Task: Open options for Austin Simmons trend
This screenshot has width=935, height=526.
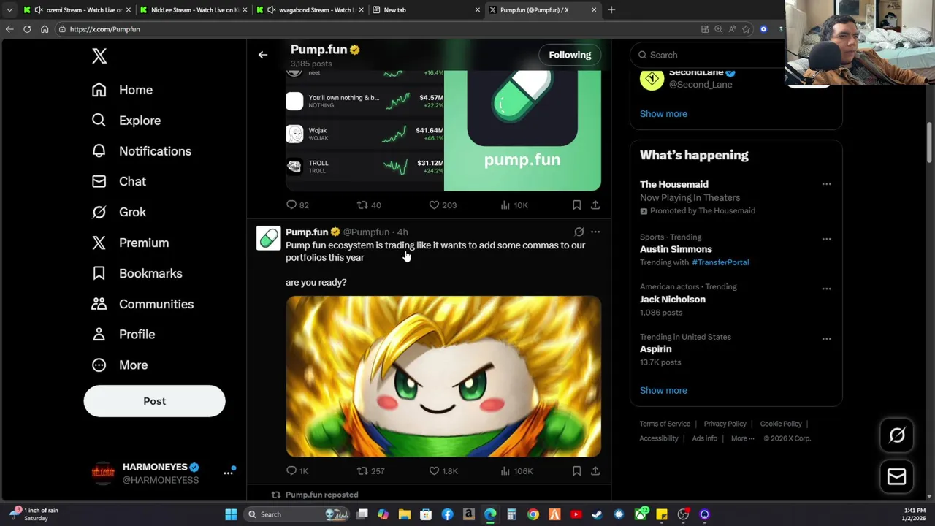Action: [x=826, y=239]
